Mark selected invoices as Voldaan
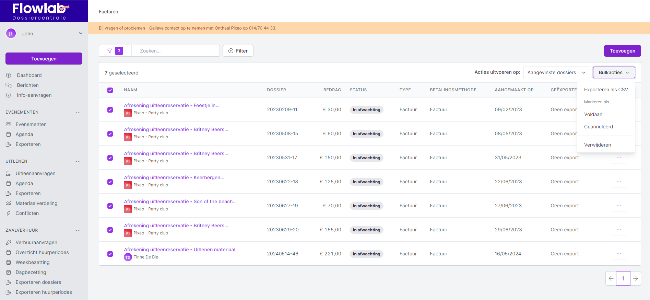The image size is (650, 300). pos(593,114)
